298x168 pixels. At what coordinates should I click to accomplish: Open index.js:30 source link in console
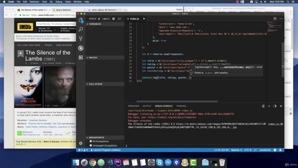tap(275, 124)
